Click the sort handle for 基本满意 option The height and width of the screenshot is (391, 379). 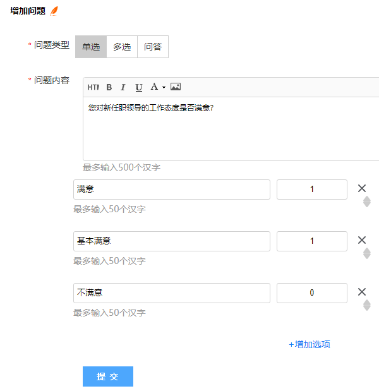click(367, 253)
